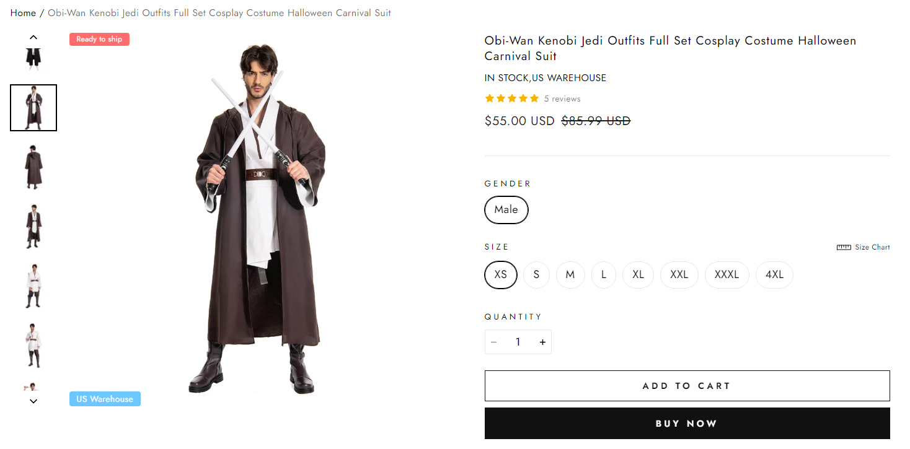Pick size M
Viewport: 910px width, 449px height.
570,275
